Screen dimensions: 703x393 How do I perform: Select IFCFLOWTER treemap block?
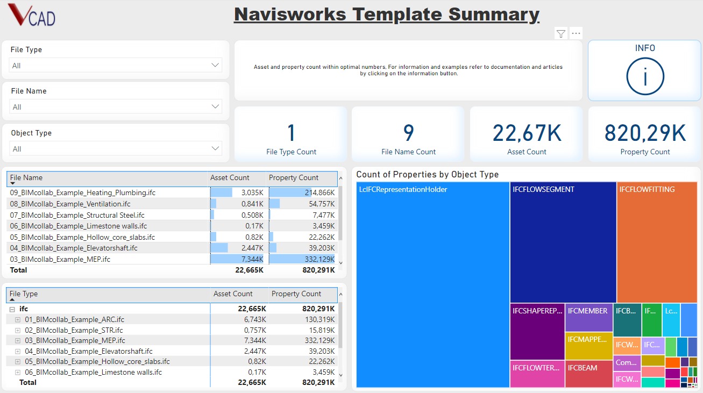[x=537, y=374]
